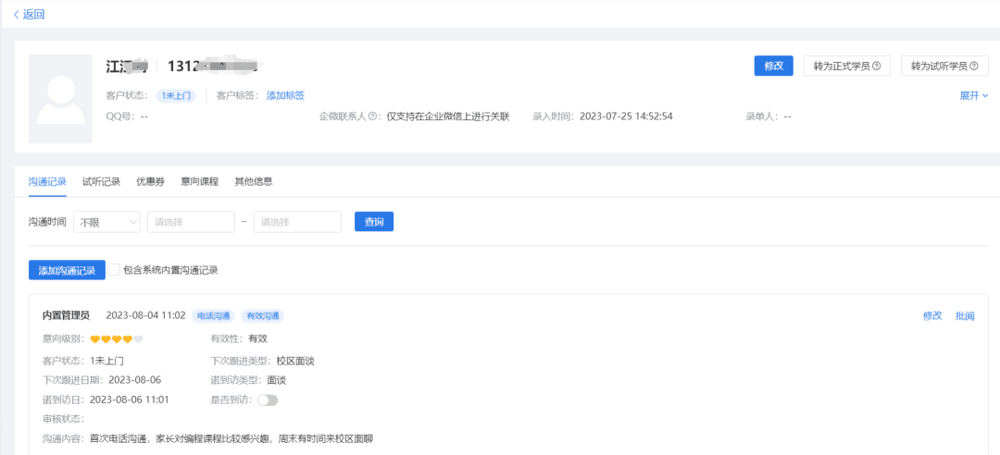
Task: Click the 添加标签 link
Action: pos(285,95)
